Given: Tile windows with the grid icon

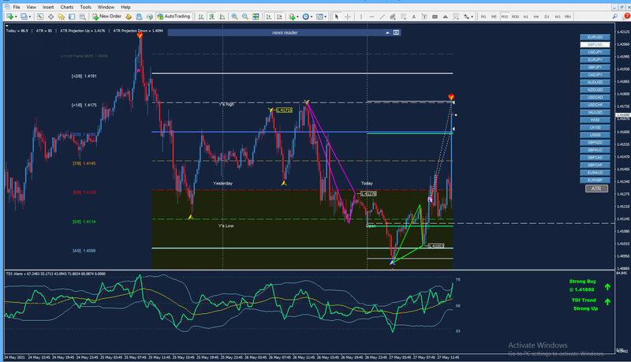Looking at the screenshot, I should (x=256, y=17).
